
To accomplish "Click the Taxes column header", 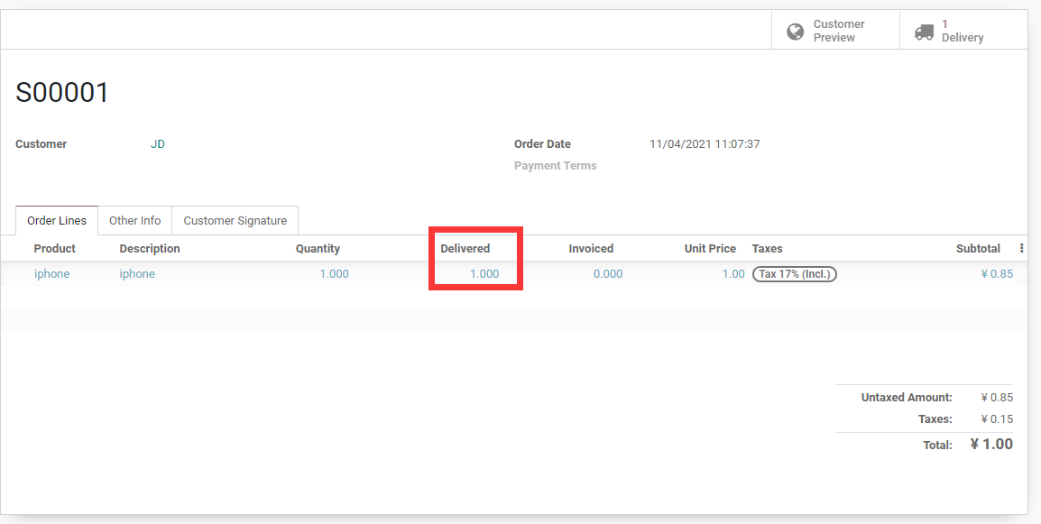I will (x=767, y=248).
